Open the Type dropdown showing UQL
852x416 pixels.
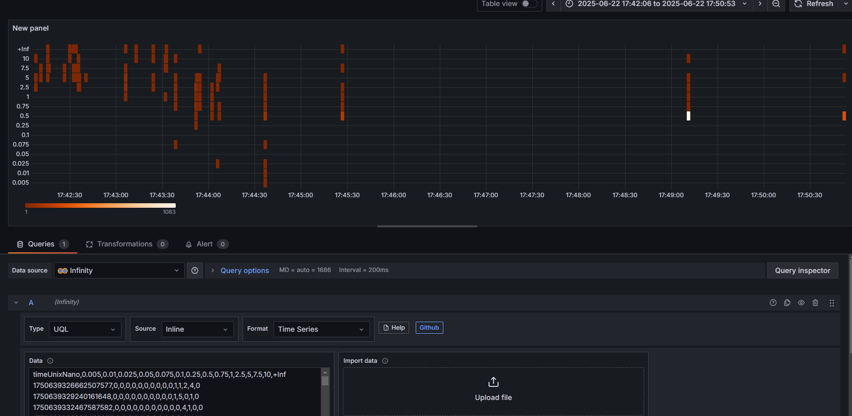click(x=85, y=329)
